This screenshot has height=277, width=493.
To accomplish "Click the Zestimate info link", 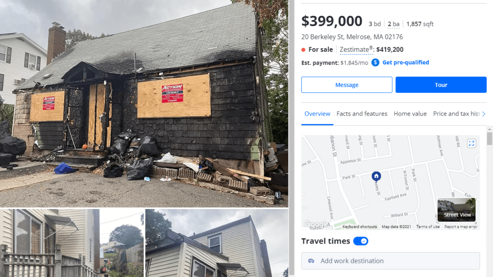I will pos(356,50).
